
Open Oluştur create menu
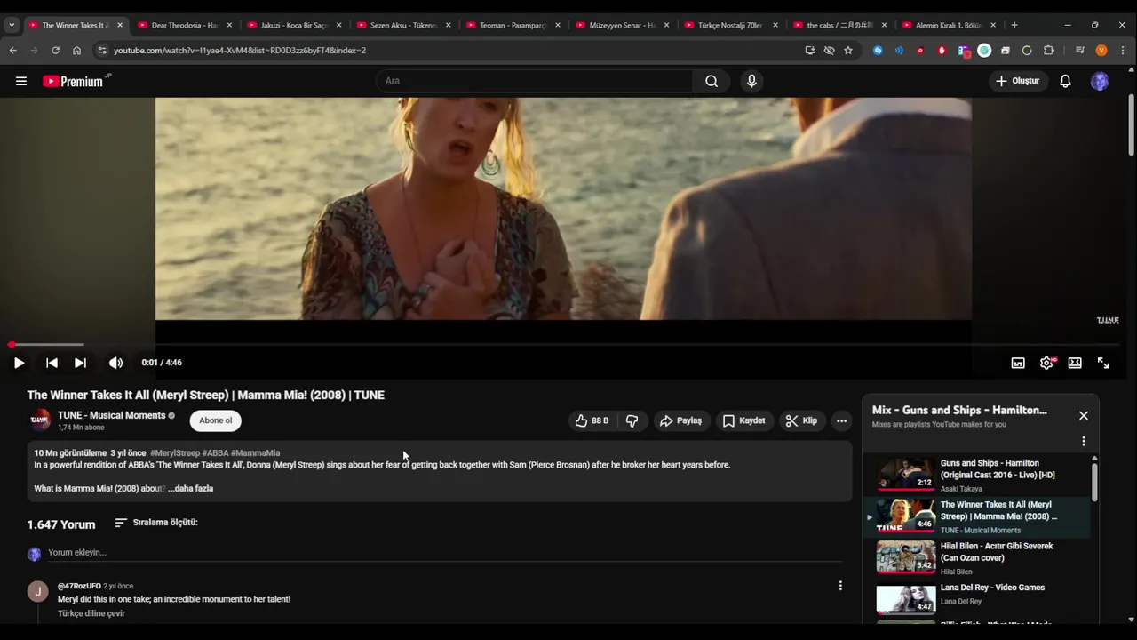1017,81
